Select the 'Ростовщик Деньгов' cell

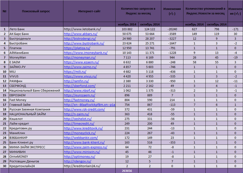(36, 161)
